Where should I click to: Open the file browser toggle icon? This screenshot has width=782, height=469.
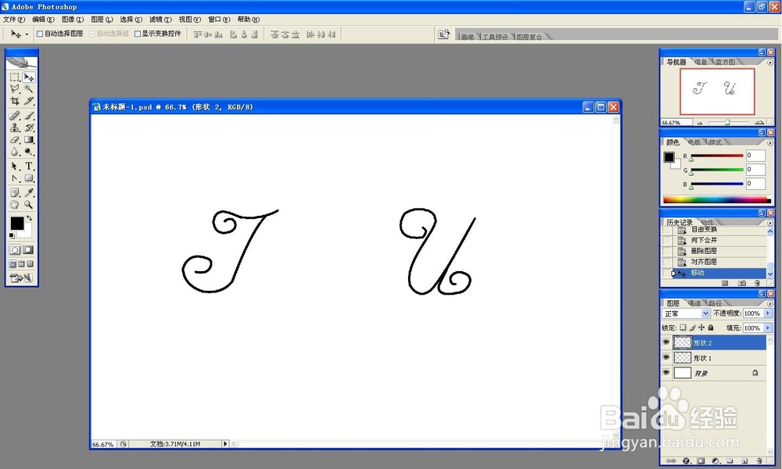point(443,34)
